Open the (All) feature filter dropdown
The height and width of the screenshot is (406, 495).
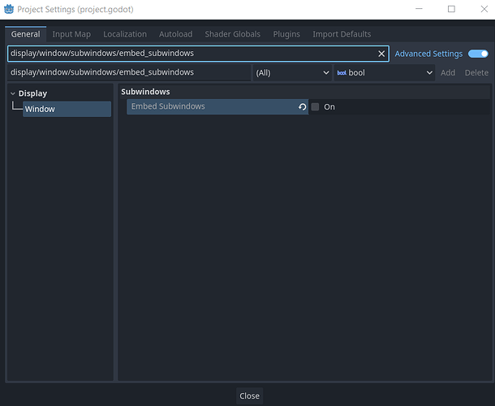tap(292, 72)
